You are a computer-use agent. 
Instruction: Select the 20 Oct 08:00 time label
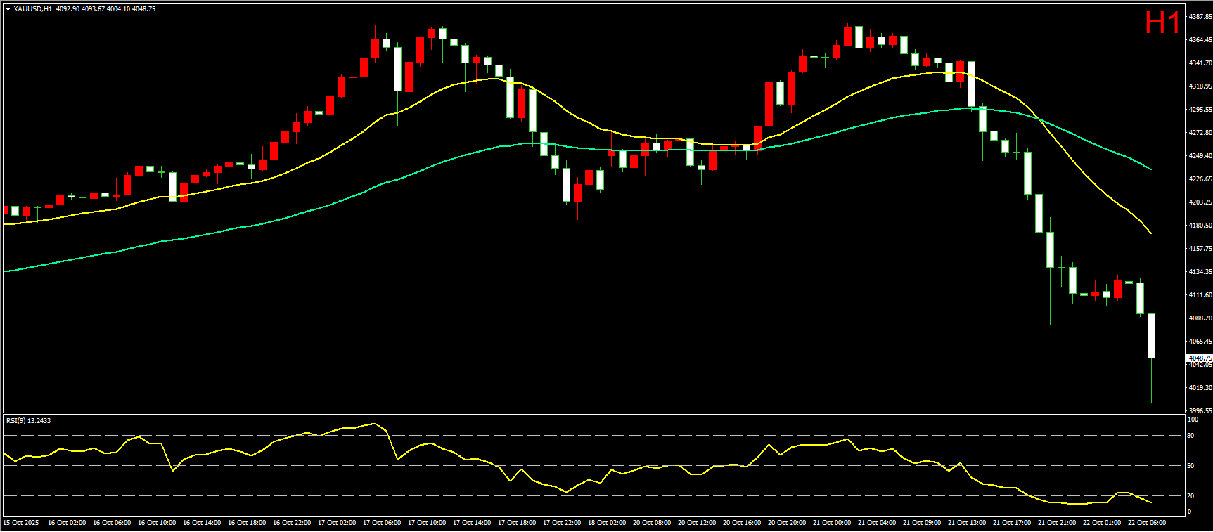click(x=652, y=522)
